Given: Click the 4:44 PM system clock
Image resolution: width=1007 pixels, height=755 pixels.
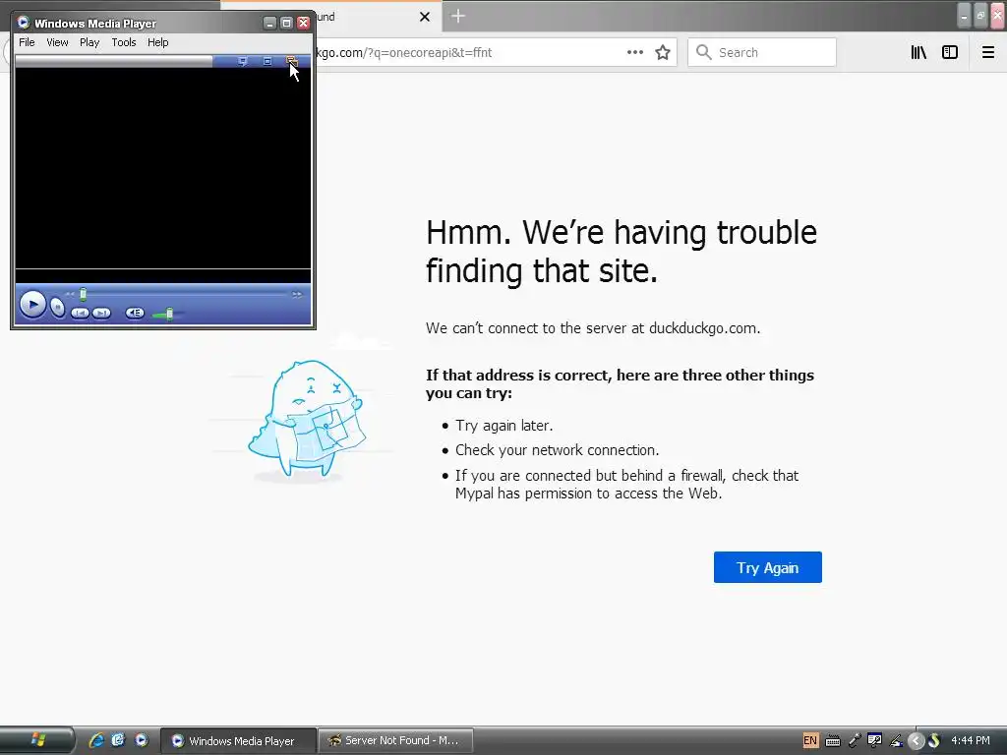Looking at the screenshot, I should (971, 740).
